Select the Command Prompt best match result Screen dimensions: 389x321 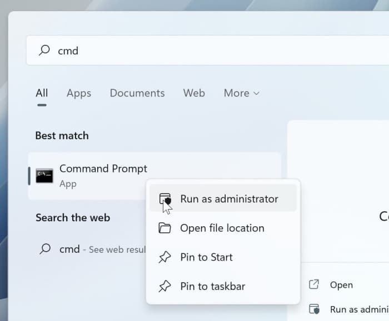coord(154,176)
